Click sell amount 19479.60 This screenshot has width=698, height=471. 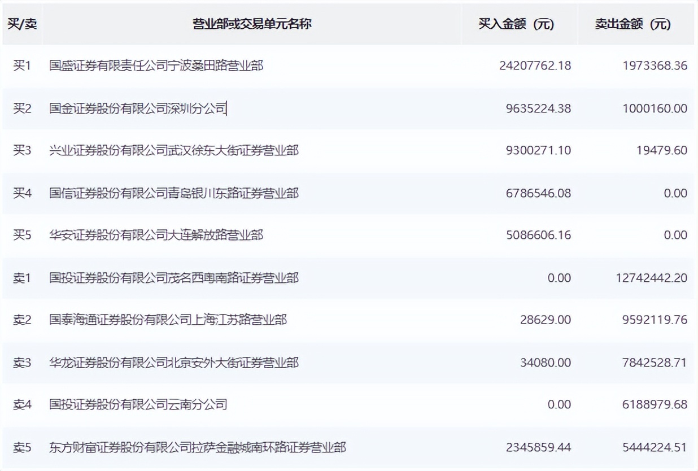click(662, 150)
